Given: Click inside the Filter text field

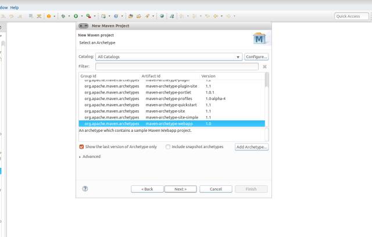Looking at the screenshot, I should [177, 67].
